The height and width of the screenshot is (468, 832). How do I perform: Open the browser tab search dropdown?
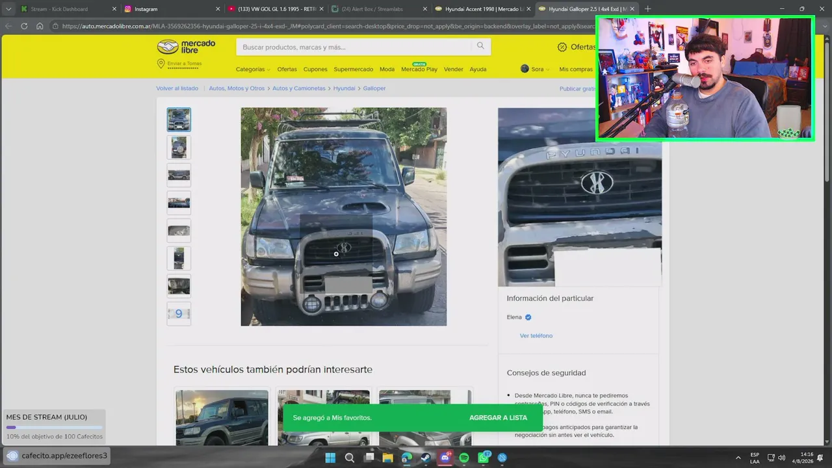[x=8, y=9]
